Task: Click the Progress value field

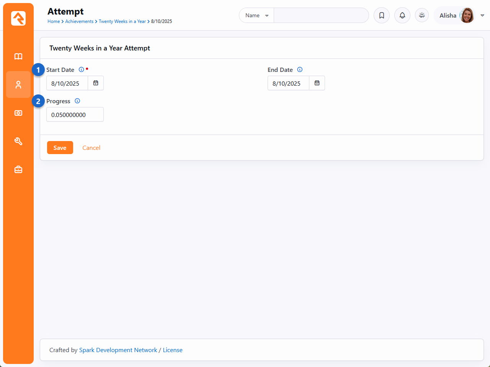Action: 75,115
